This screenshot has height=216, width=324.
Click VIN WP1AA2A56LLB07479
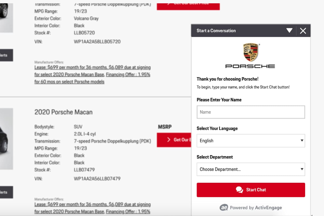[97, 179]
